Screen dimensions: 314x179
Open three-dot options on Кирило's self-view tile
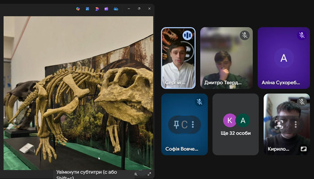pos(296,124)
